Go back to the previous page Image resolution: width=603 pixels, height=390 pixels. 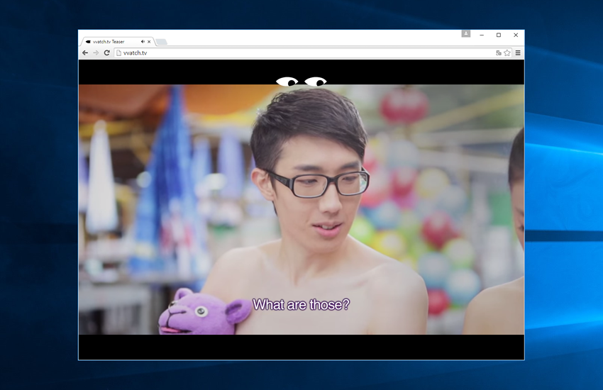pyautogui.click(x=85, y=53)
